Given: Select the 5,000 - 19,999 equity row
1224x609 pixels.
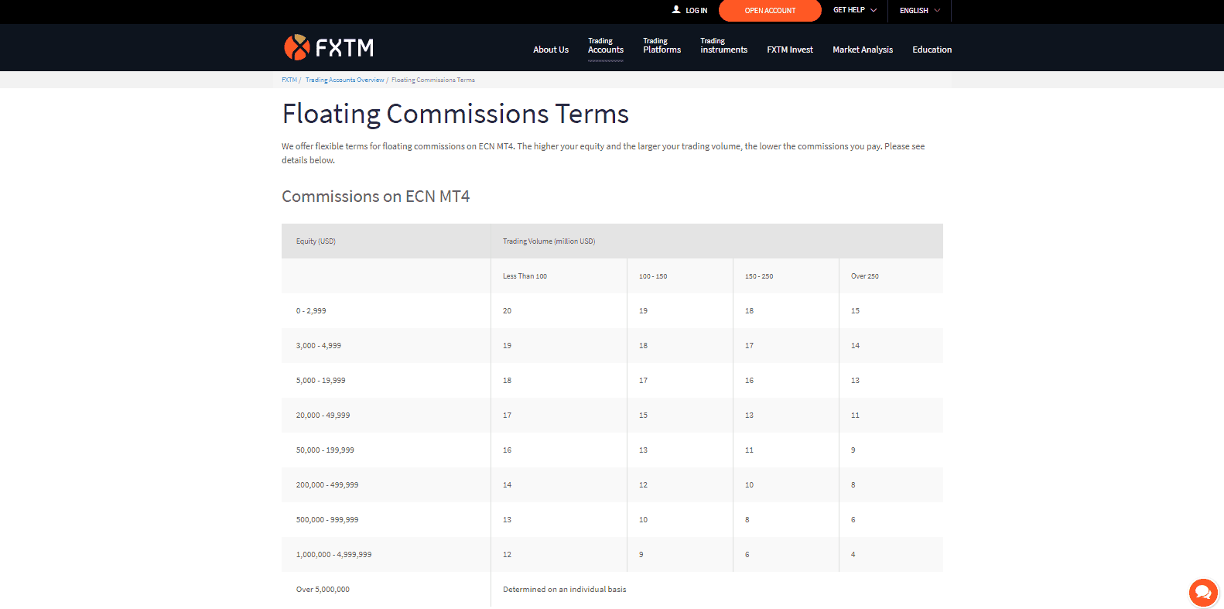Looking at the screenshot, I should point(612,381).
